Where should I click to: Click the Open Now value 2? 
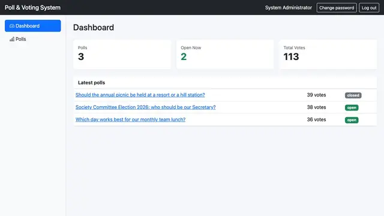pyautogui.click(x=184, y=57)
